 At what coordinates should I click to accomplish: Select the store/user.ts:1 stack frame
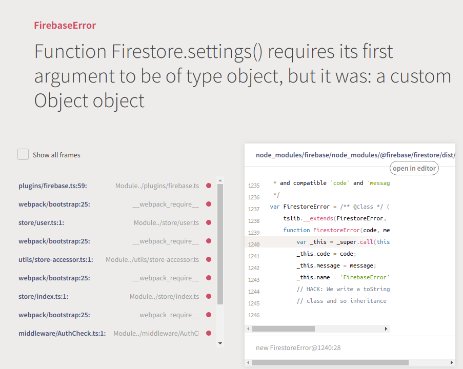[103, 222]
